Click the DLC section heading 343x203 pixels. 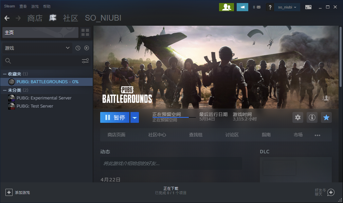click(x=265, y=152)
